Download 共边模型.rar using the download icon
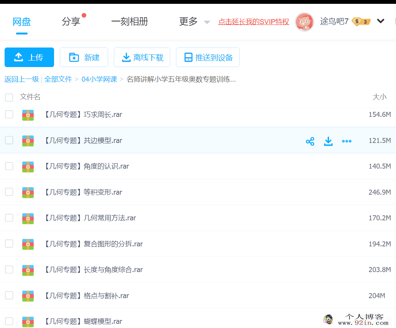Viewport: 396px width, 328px height. pyautogui.click(x=328, y=141)
